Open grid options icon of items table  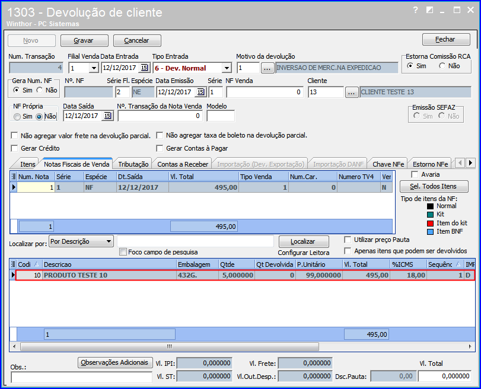(13, 264)
